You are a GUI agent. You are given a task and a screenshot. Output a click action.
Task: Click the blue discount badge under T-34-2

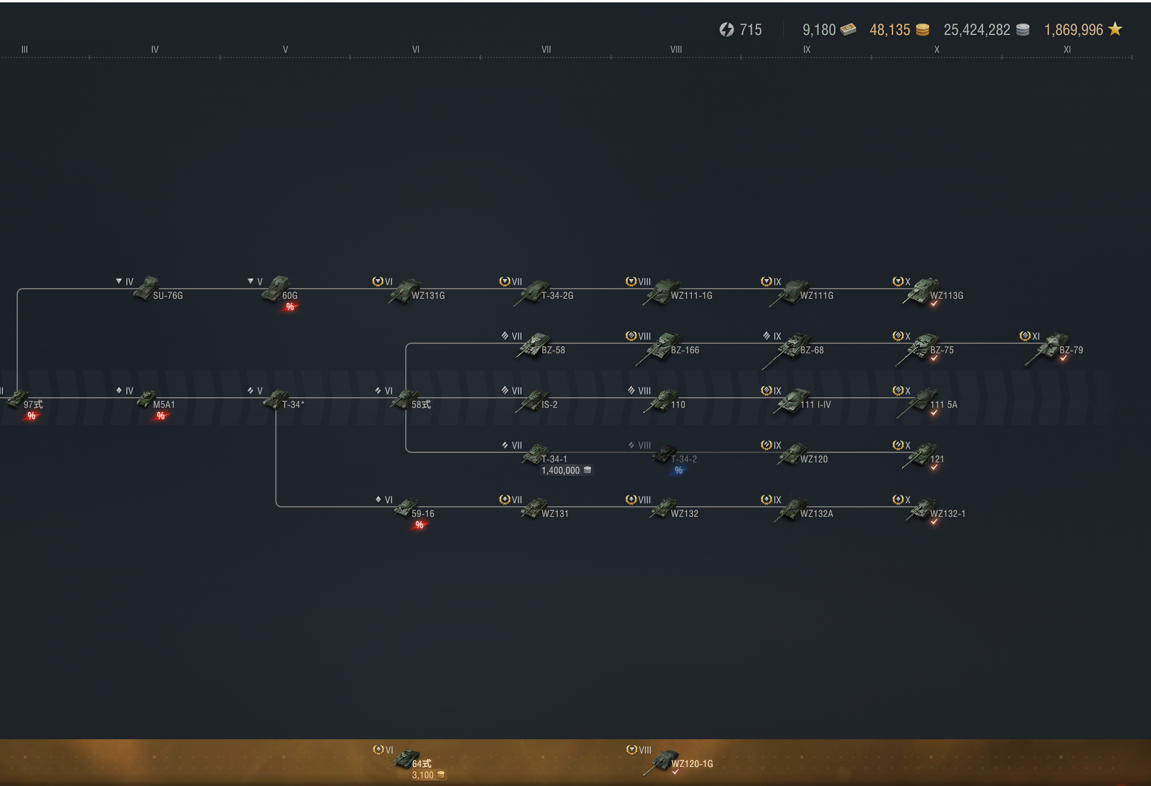click(x=679, y=471)
